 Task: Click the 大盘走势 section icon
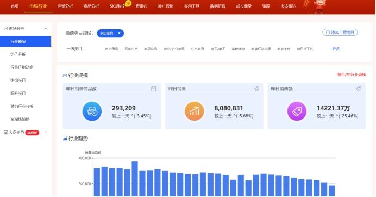click(x=6, y=132)
